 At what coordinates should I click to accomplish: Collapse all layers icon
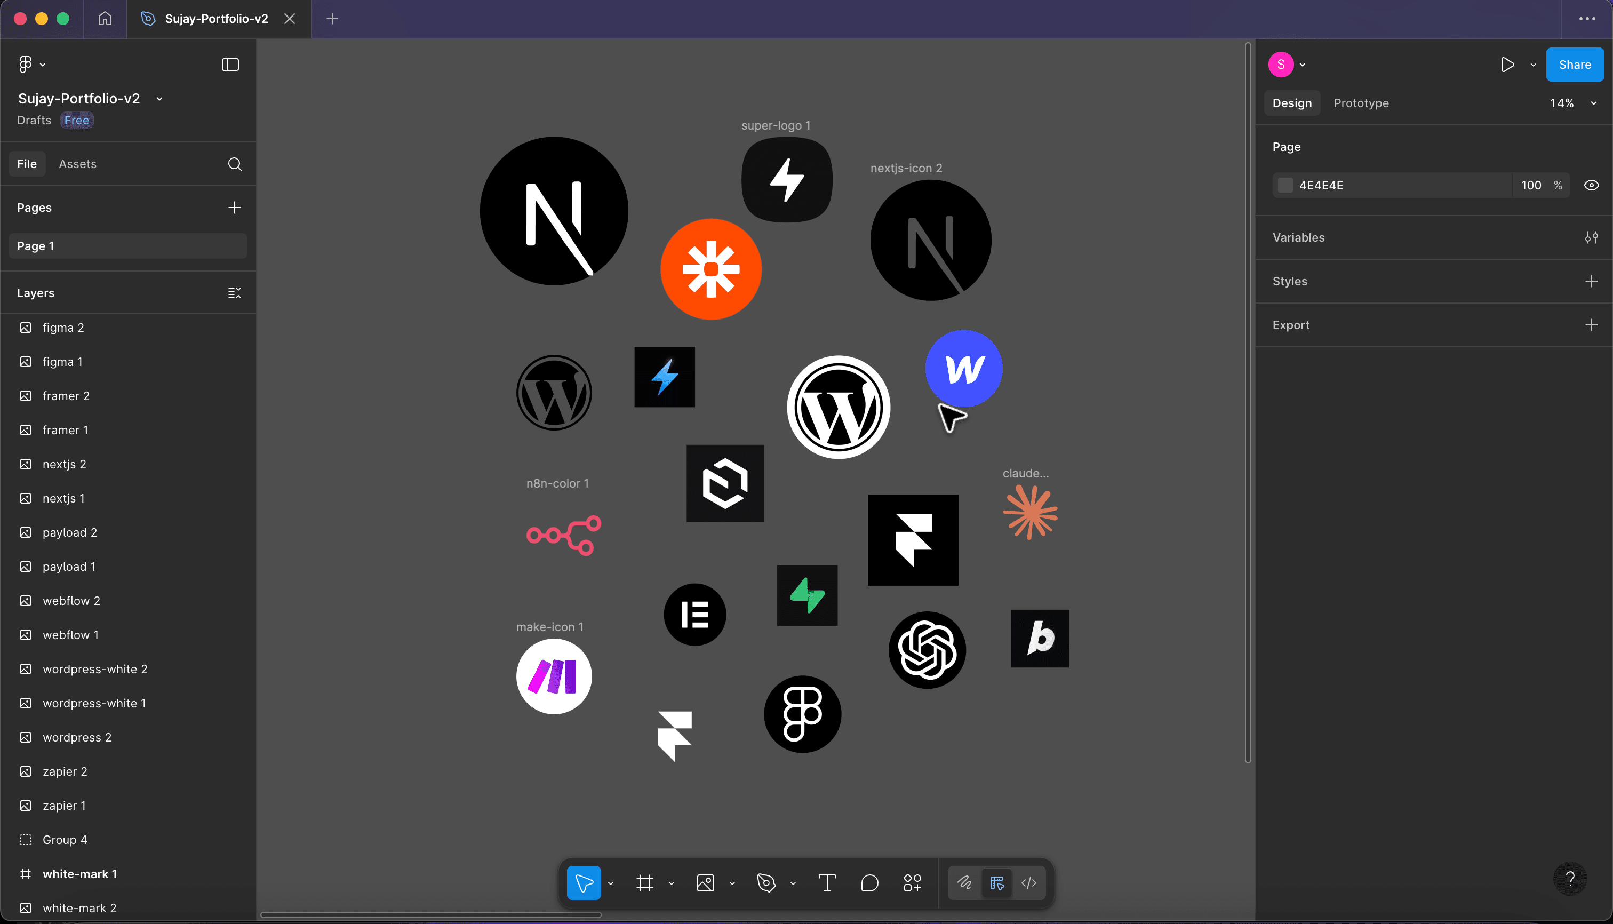pyautogui.click(x=234, y=292)
